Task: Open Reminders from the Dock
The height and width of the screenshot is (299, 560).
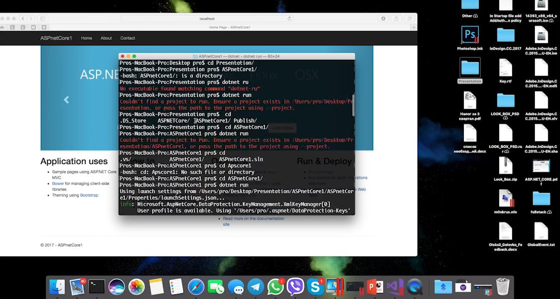Action: 176,286
